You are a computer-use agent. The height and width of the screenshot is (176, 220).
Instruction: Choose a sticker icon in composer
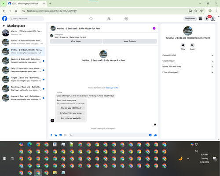(x=61, y=135)
